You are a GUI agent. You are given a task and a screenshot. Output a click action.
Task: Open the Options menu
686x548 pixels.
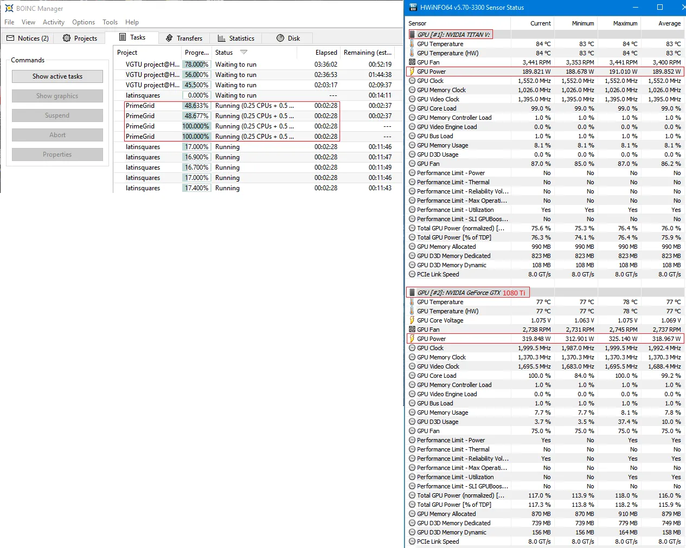(x=84, y=22)
